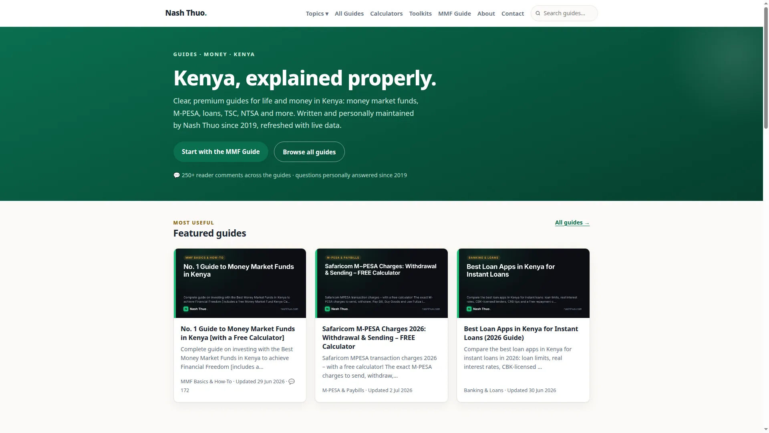Click the 172 comment count text
769x433 pixels.
point(185,391)
